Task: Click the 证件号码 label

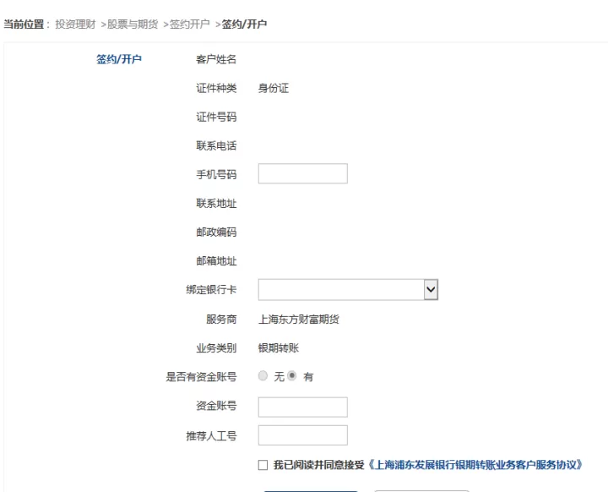Action: click(216, 117)
